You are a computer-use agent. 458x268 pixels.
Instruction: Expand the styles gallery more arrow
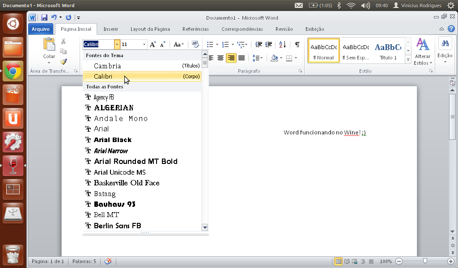point(408,59)
